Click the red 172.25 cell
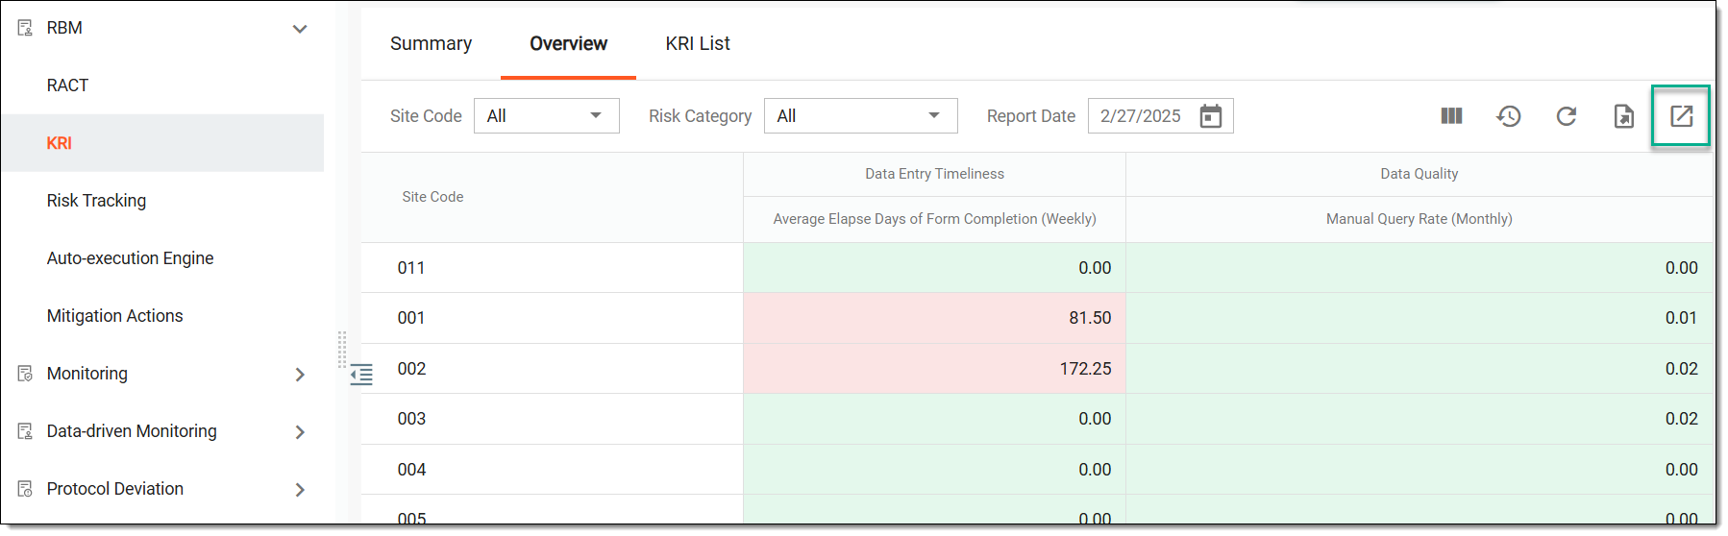The height and width of the screenshot is (536, 1728). [x=934, y=369]
